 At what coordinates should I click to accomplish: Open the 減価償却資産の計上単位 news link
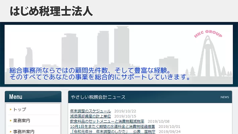pyautogui.click(x=91, y=116)
